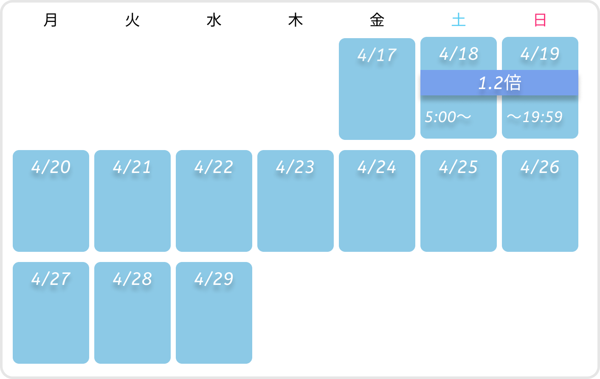Select the blue 土 Saturday header
Viewport: 600px width, 379px height.
tap(459, 20)
